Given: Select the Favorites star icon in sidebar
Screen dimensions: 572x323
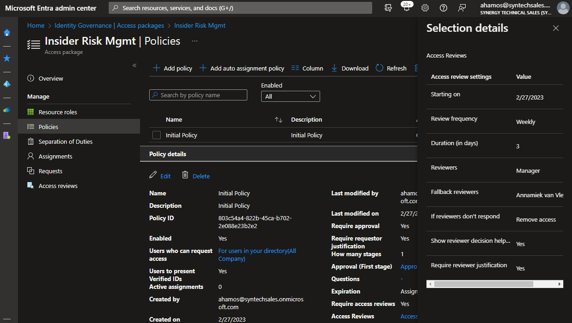Looking at the screenshot, I should (6, 58).
